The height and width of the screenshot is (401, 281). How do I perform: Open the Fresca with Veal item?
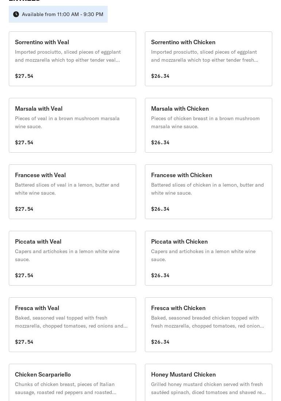point(72,325)
